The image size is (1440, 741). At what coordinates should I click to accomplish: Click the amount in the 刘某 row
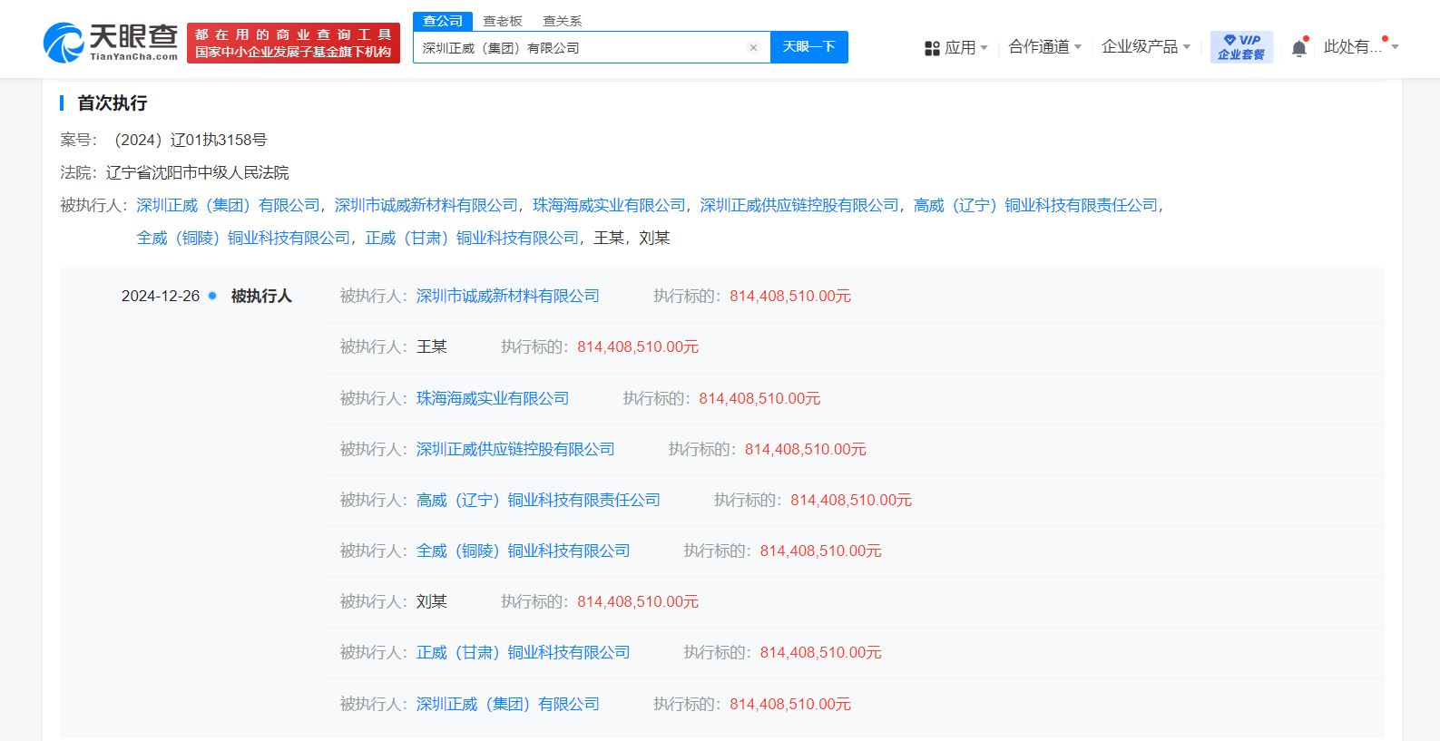pyautogui.click(x=638, y=602)
